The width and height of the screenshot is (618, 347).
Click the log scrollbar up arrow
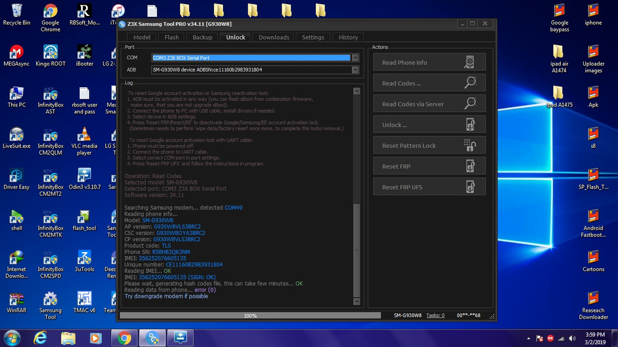pos(357,91)
